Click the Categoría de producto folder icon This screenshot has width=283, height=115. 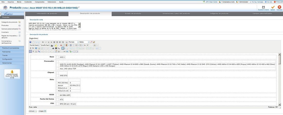click(x=20, y=22)
